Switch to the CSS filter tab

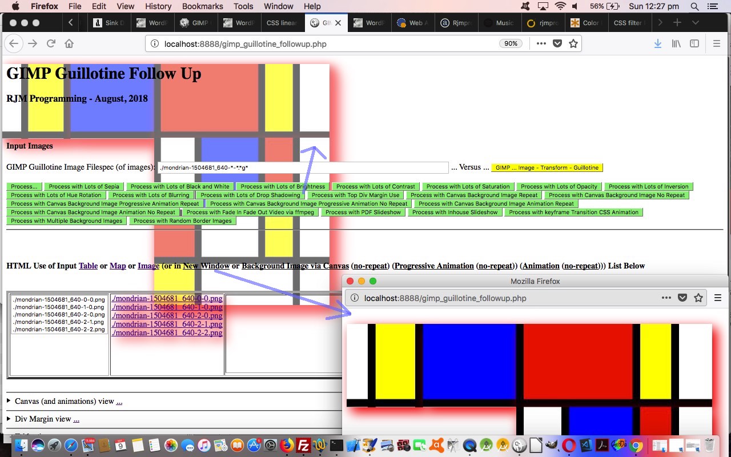630,23
